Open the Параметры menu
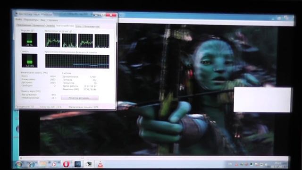This screenshot has width=302, height=170. click(x=31, y=20)
